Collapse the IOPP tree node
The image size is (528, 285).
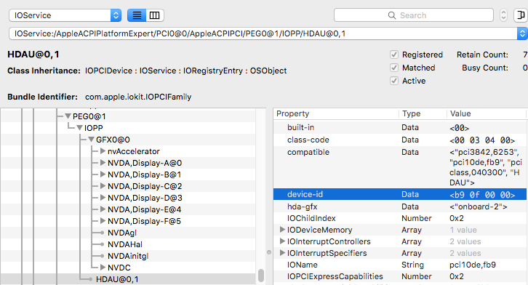tap(79, 128)
